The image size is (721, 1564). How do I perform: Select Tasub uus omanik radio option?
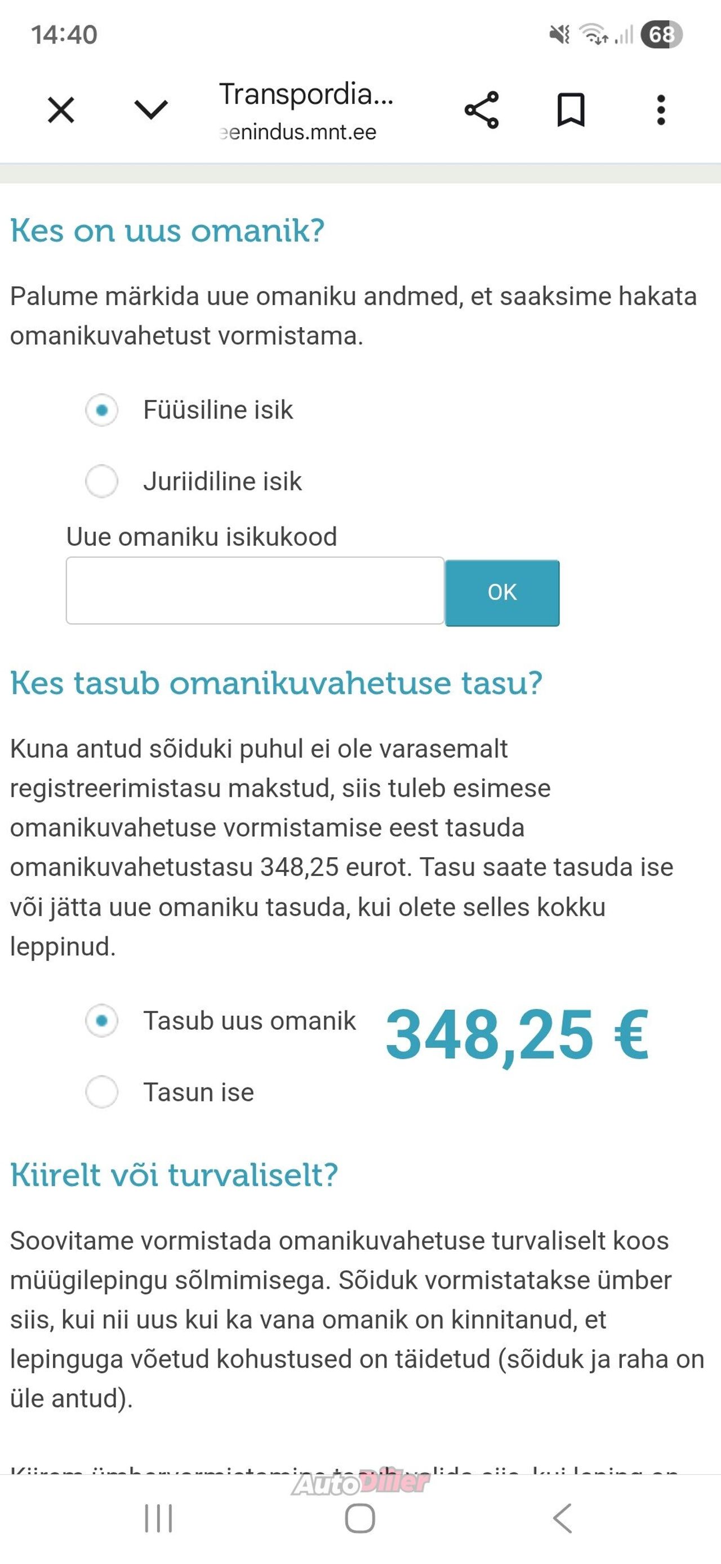point(102,1021)
